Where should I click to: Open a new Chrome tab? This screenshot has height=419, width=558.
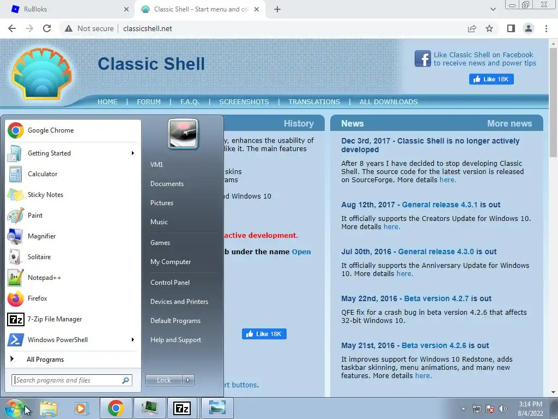(277, 10)
